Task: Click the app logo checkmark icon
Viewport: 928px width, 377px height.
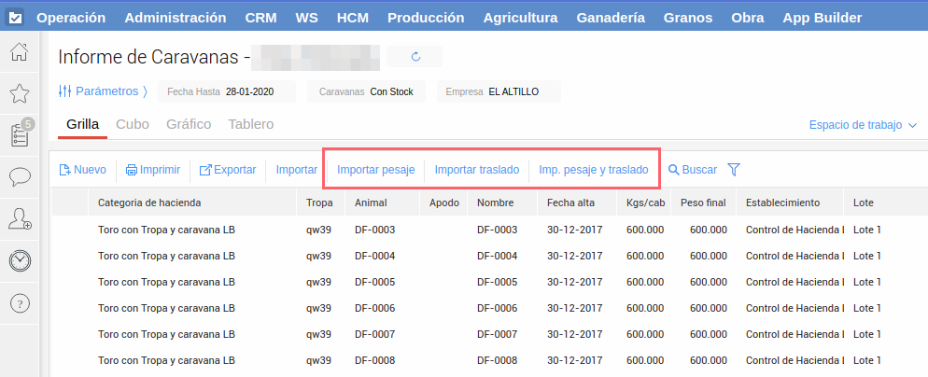Action: click(x=15, y=18)
